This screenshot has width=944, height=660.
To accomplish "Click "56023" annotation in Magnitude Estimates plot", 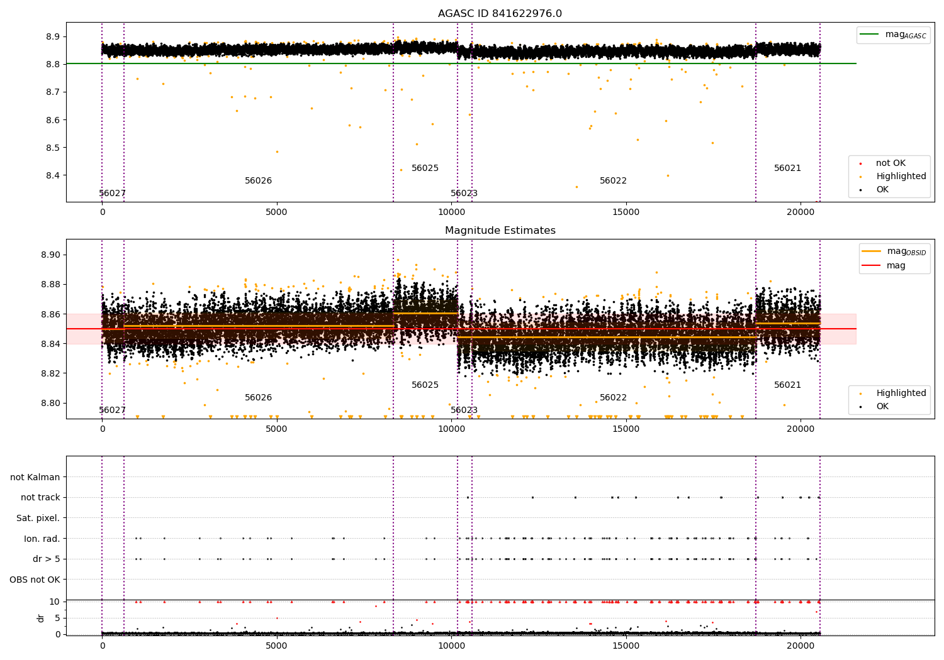I will (464, 410).
